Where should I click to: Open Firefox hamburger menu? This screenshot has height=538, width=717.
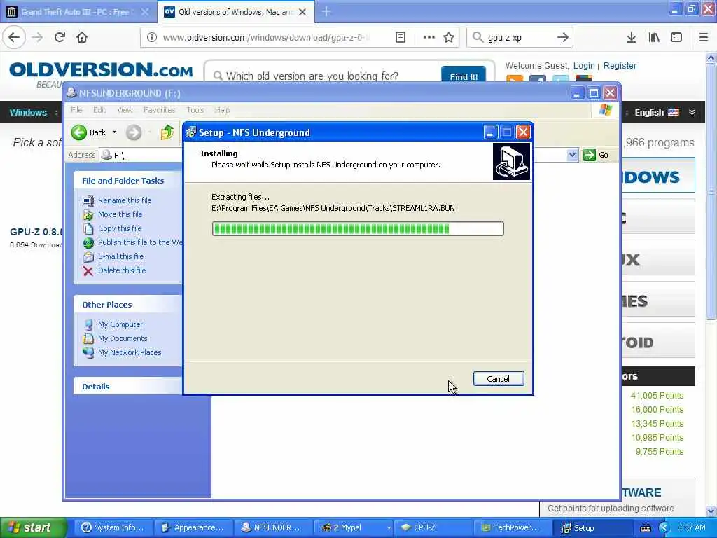click(x=703, y=38)
